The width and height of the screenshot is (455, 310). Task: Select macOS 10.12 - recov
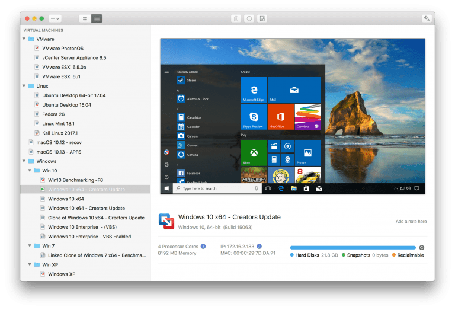pyautogui.click(x=85, y=142)
